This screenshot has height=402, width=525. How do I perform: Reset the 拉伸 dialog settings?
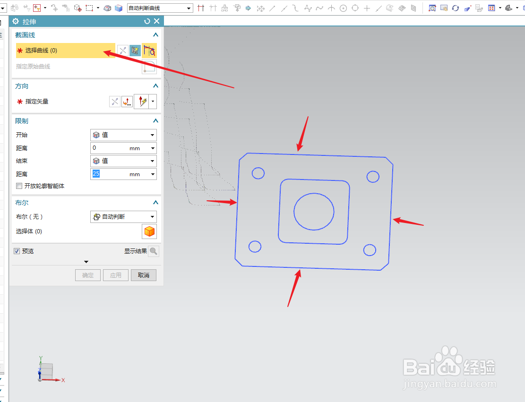tap(147, 21)
